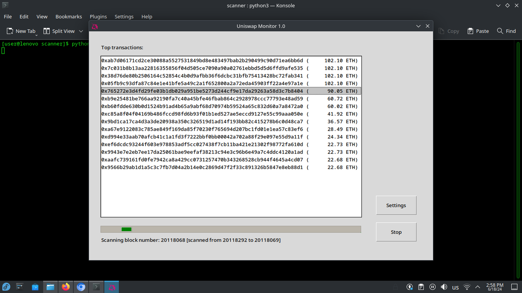Screen dimensions: 522x293
Task: Select transaction 0xab7d06171cd2 with 102.10 ETH
Action: pyautogui.click(x=231, y=60)
